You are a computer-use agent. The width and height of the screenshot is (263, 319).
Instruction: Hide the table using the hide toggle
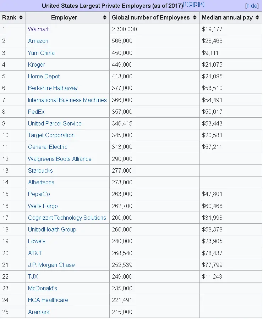click(252, 6)
